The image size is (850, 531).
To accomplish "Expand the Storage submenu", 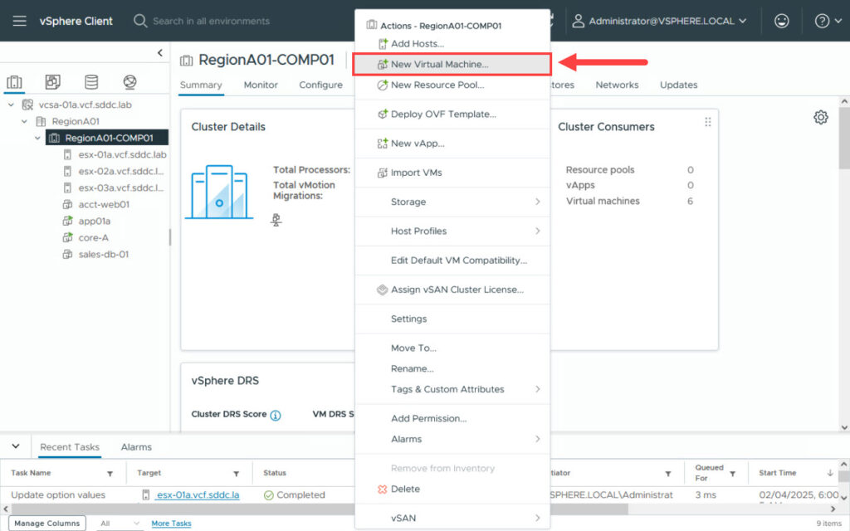I will (x=452, y=202).
